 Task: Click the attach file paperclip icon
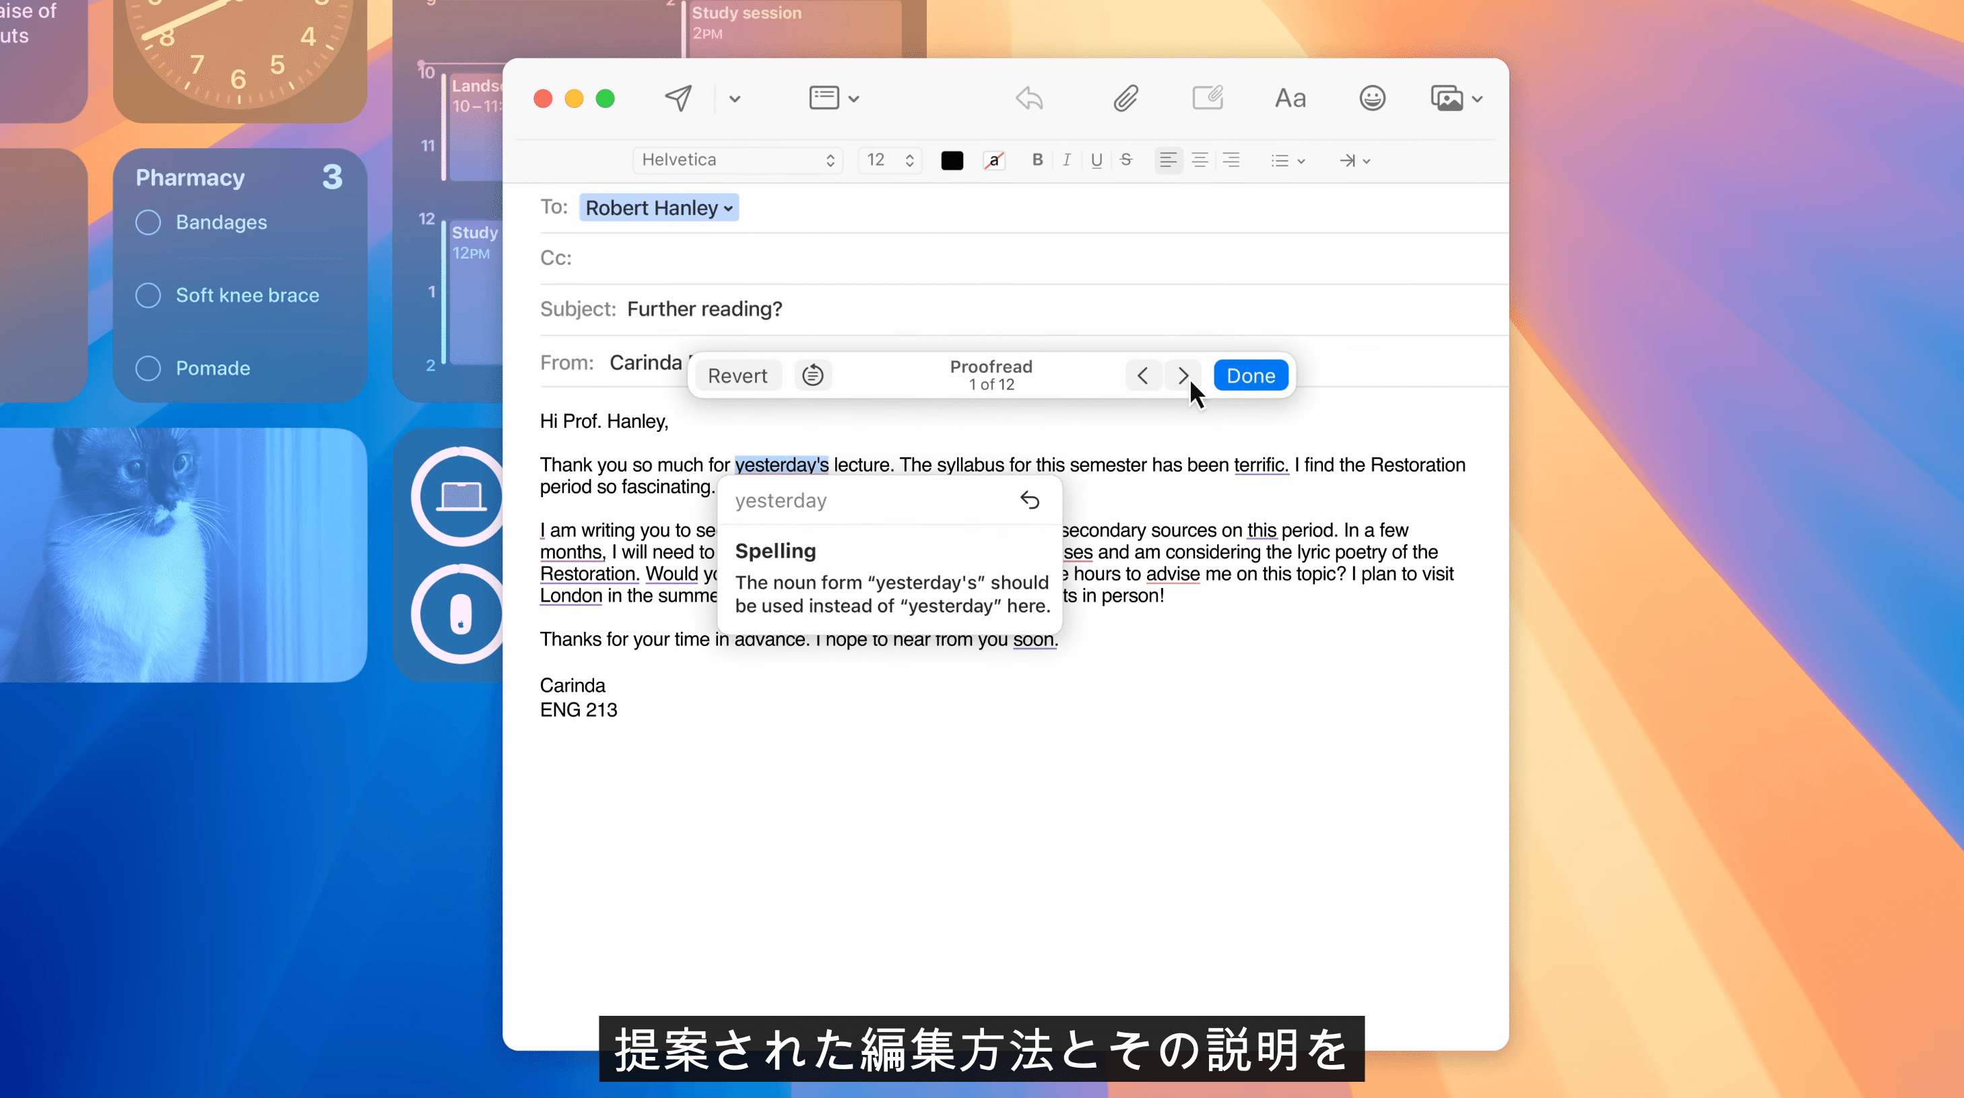1125,98
